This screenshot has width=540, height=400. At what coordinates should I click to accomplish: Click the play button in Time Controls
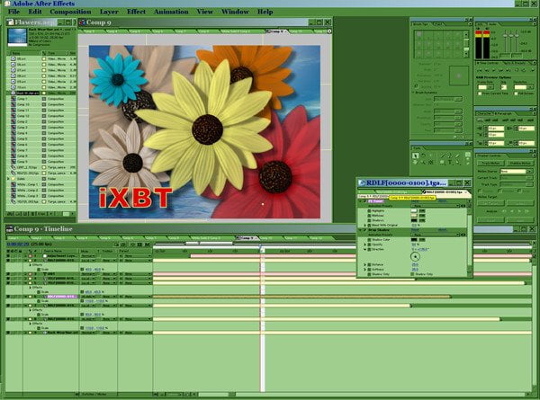[493, 70]
